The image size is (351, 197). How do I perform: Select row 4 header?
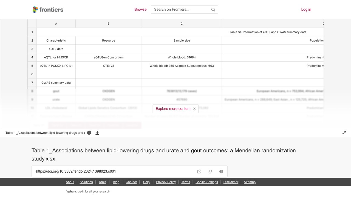point(32,57)
